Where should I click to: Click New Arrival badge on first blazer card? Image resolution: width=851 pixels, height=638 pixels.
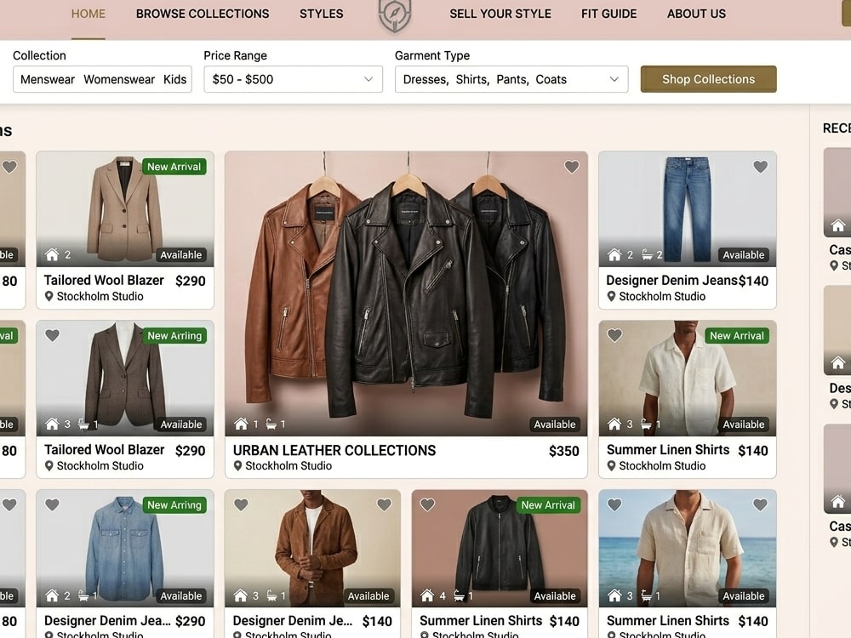pyautogui.click(x=174, y=167)
